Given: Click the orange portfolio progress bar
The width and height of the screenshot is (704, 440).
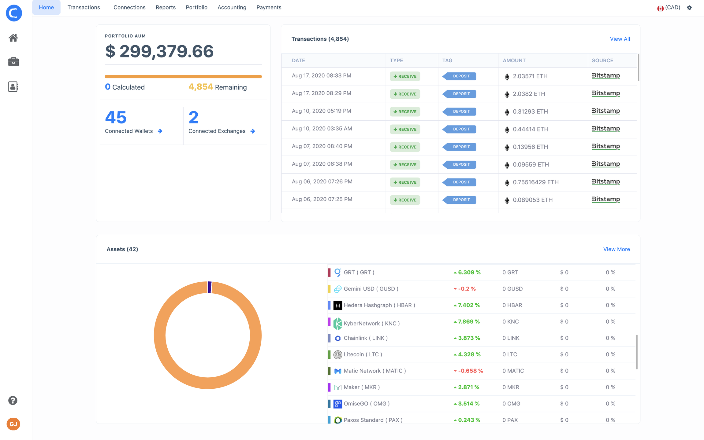Looking at the screenshot, I should click(x=183, y=76).
